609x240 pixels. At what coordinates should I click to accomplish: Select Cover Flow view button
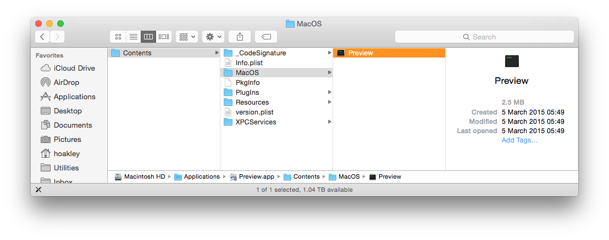pos(164,37)
